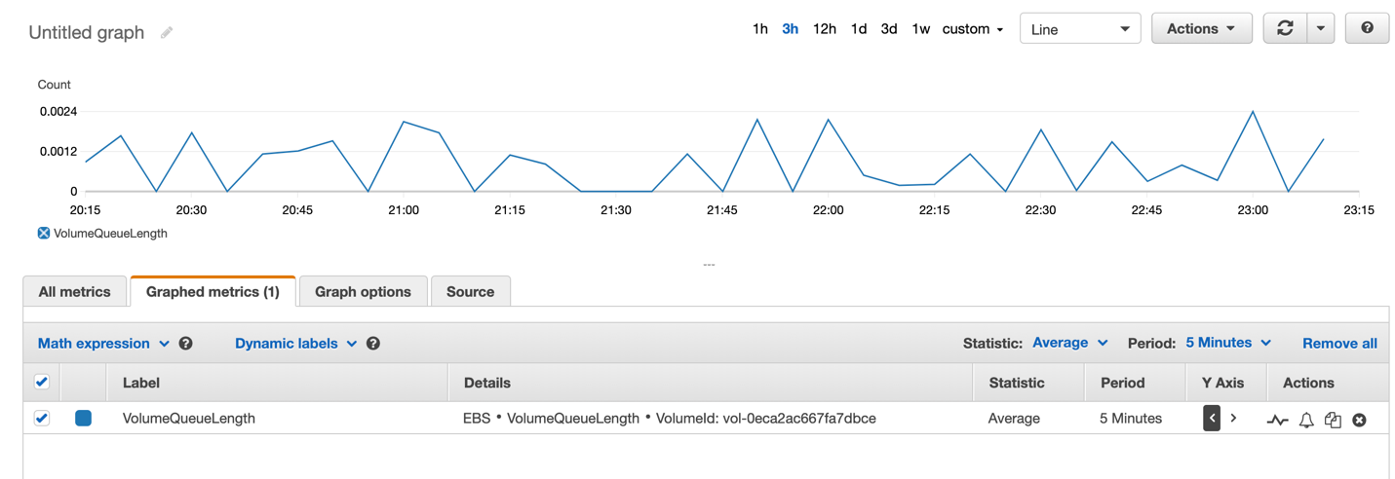
Task: Open the Graphed metrics (1) tab
Action: point(213,291)
